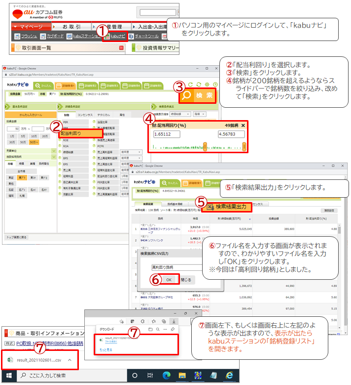Select the PCFR condition item
Viewport: 351px width, 385px height.
point(107,146)
